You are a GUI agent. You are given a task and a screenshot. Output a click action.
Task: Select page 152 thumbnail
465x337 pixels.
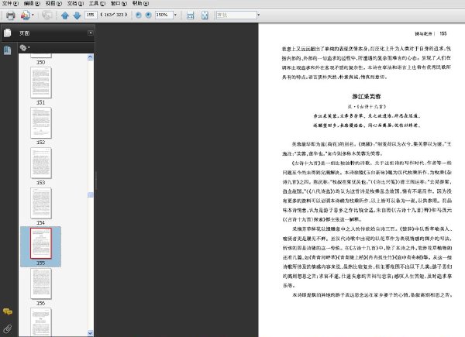(41, 122)
